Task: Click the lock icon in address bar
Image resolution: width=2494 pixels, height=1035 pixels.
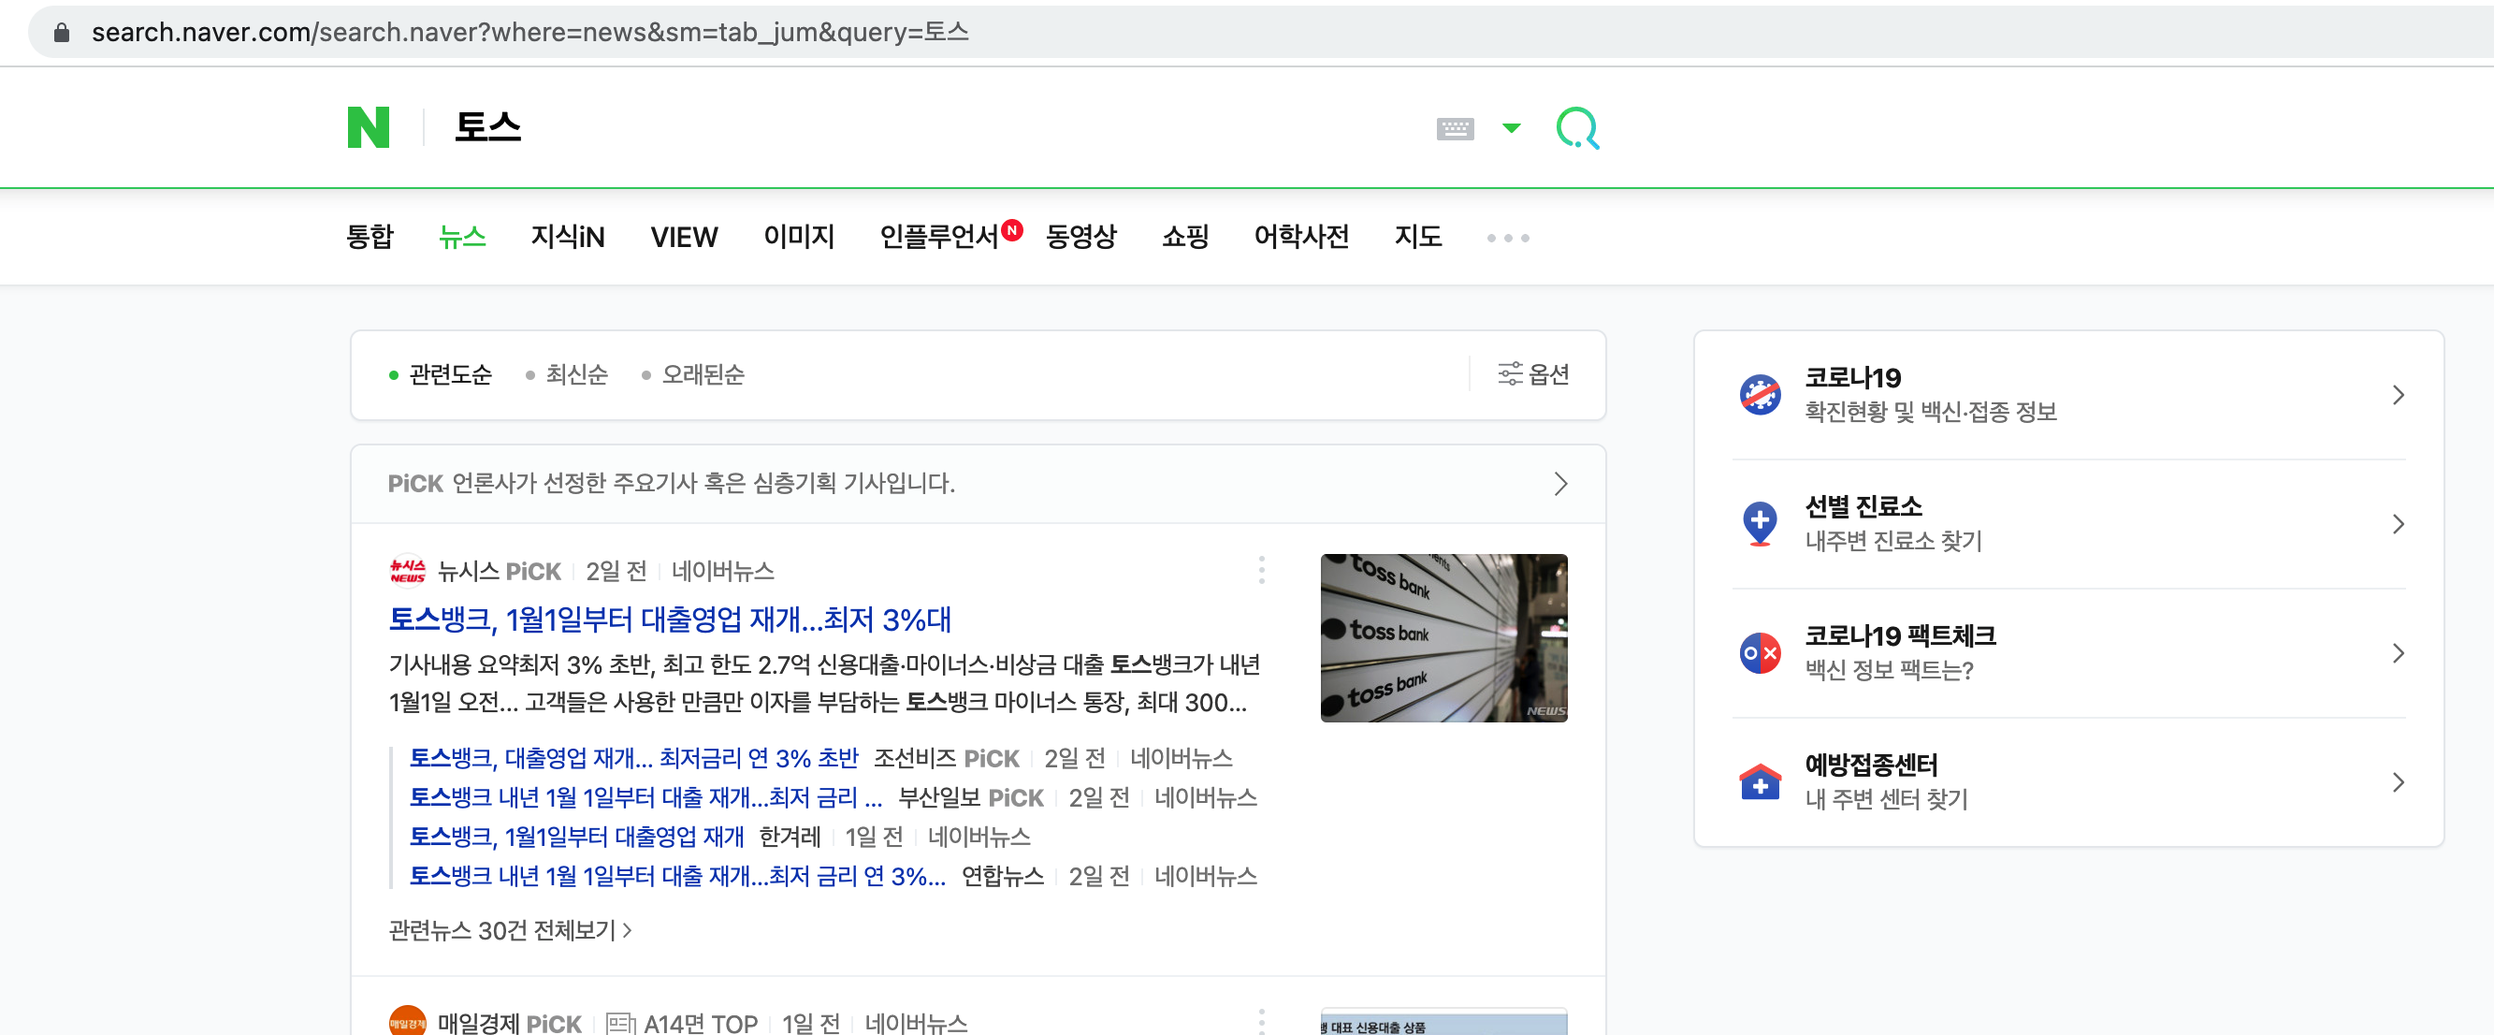Action: 62,32
